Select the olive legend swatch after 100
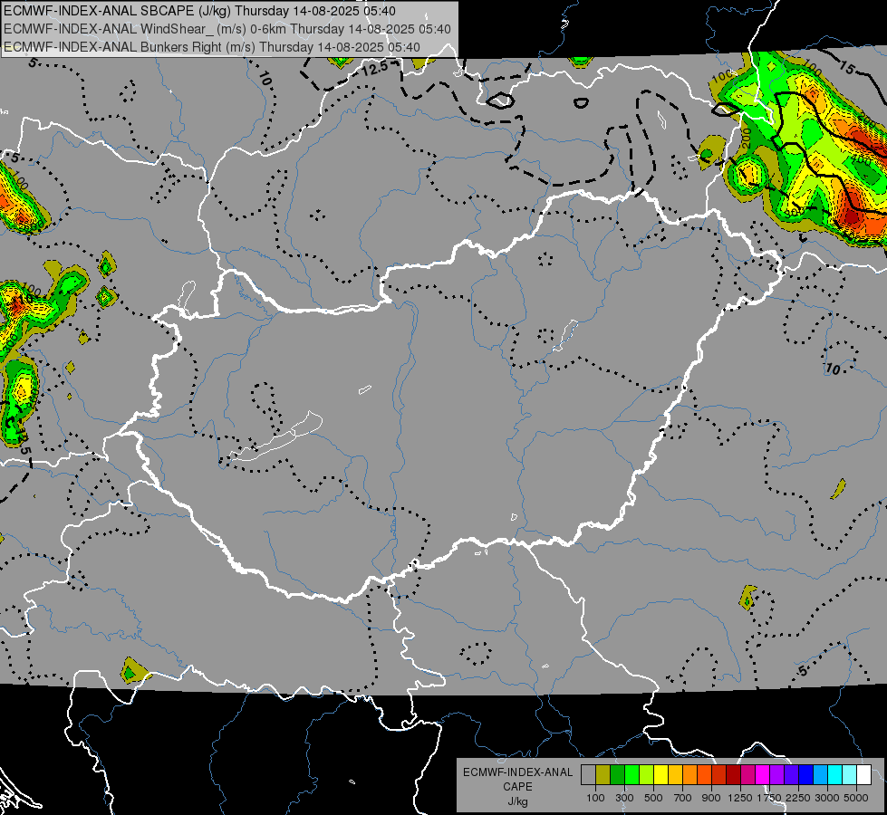 (603, 775)
